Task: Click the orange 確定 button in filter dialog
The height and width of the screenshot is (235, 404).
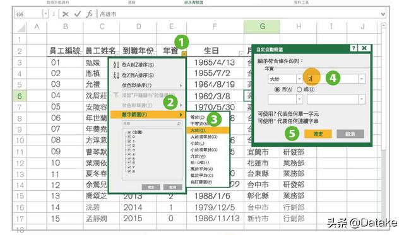Action: click(318, 134)
